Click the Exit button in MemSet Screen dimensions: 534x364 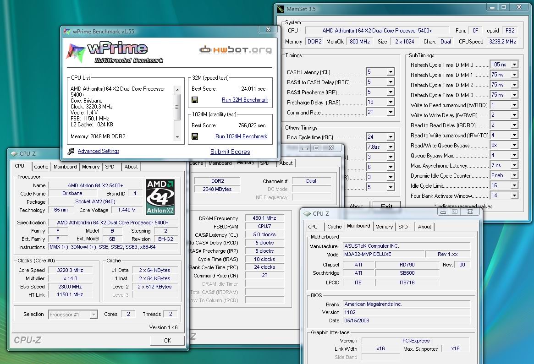tap(386, 205)
